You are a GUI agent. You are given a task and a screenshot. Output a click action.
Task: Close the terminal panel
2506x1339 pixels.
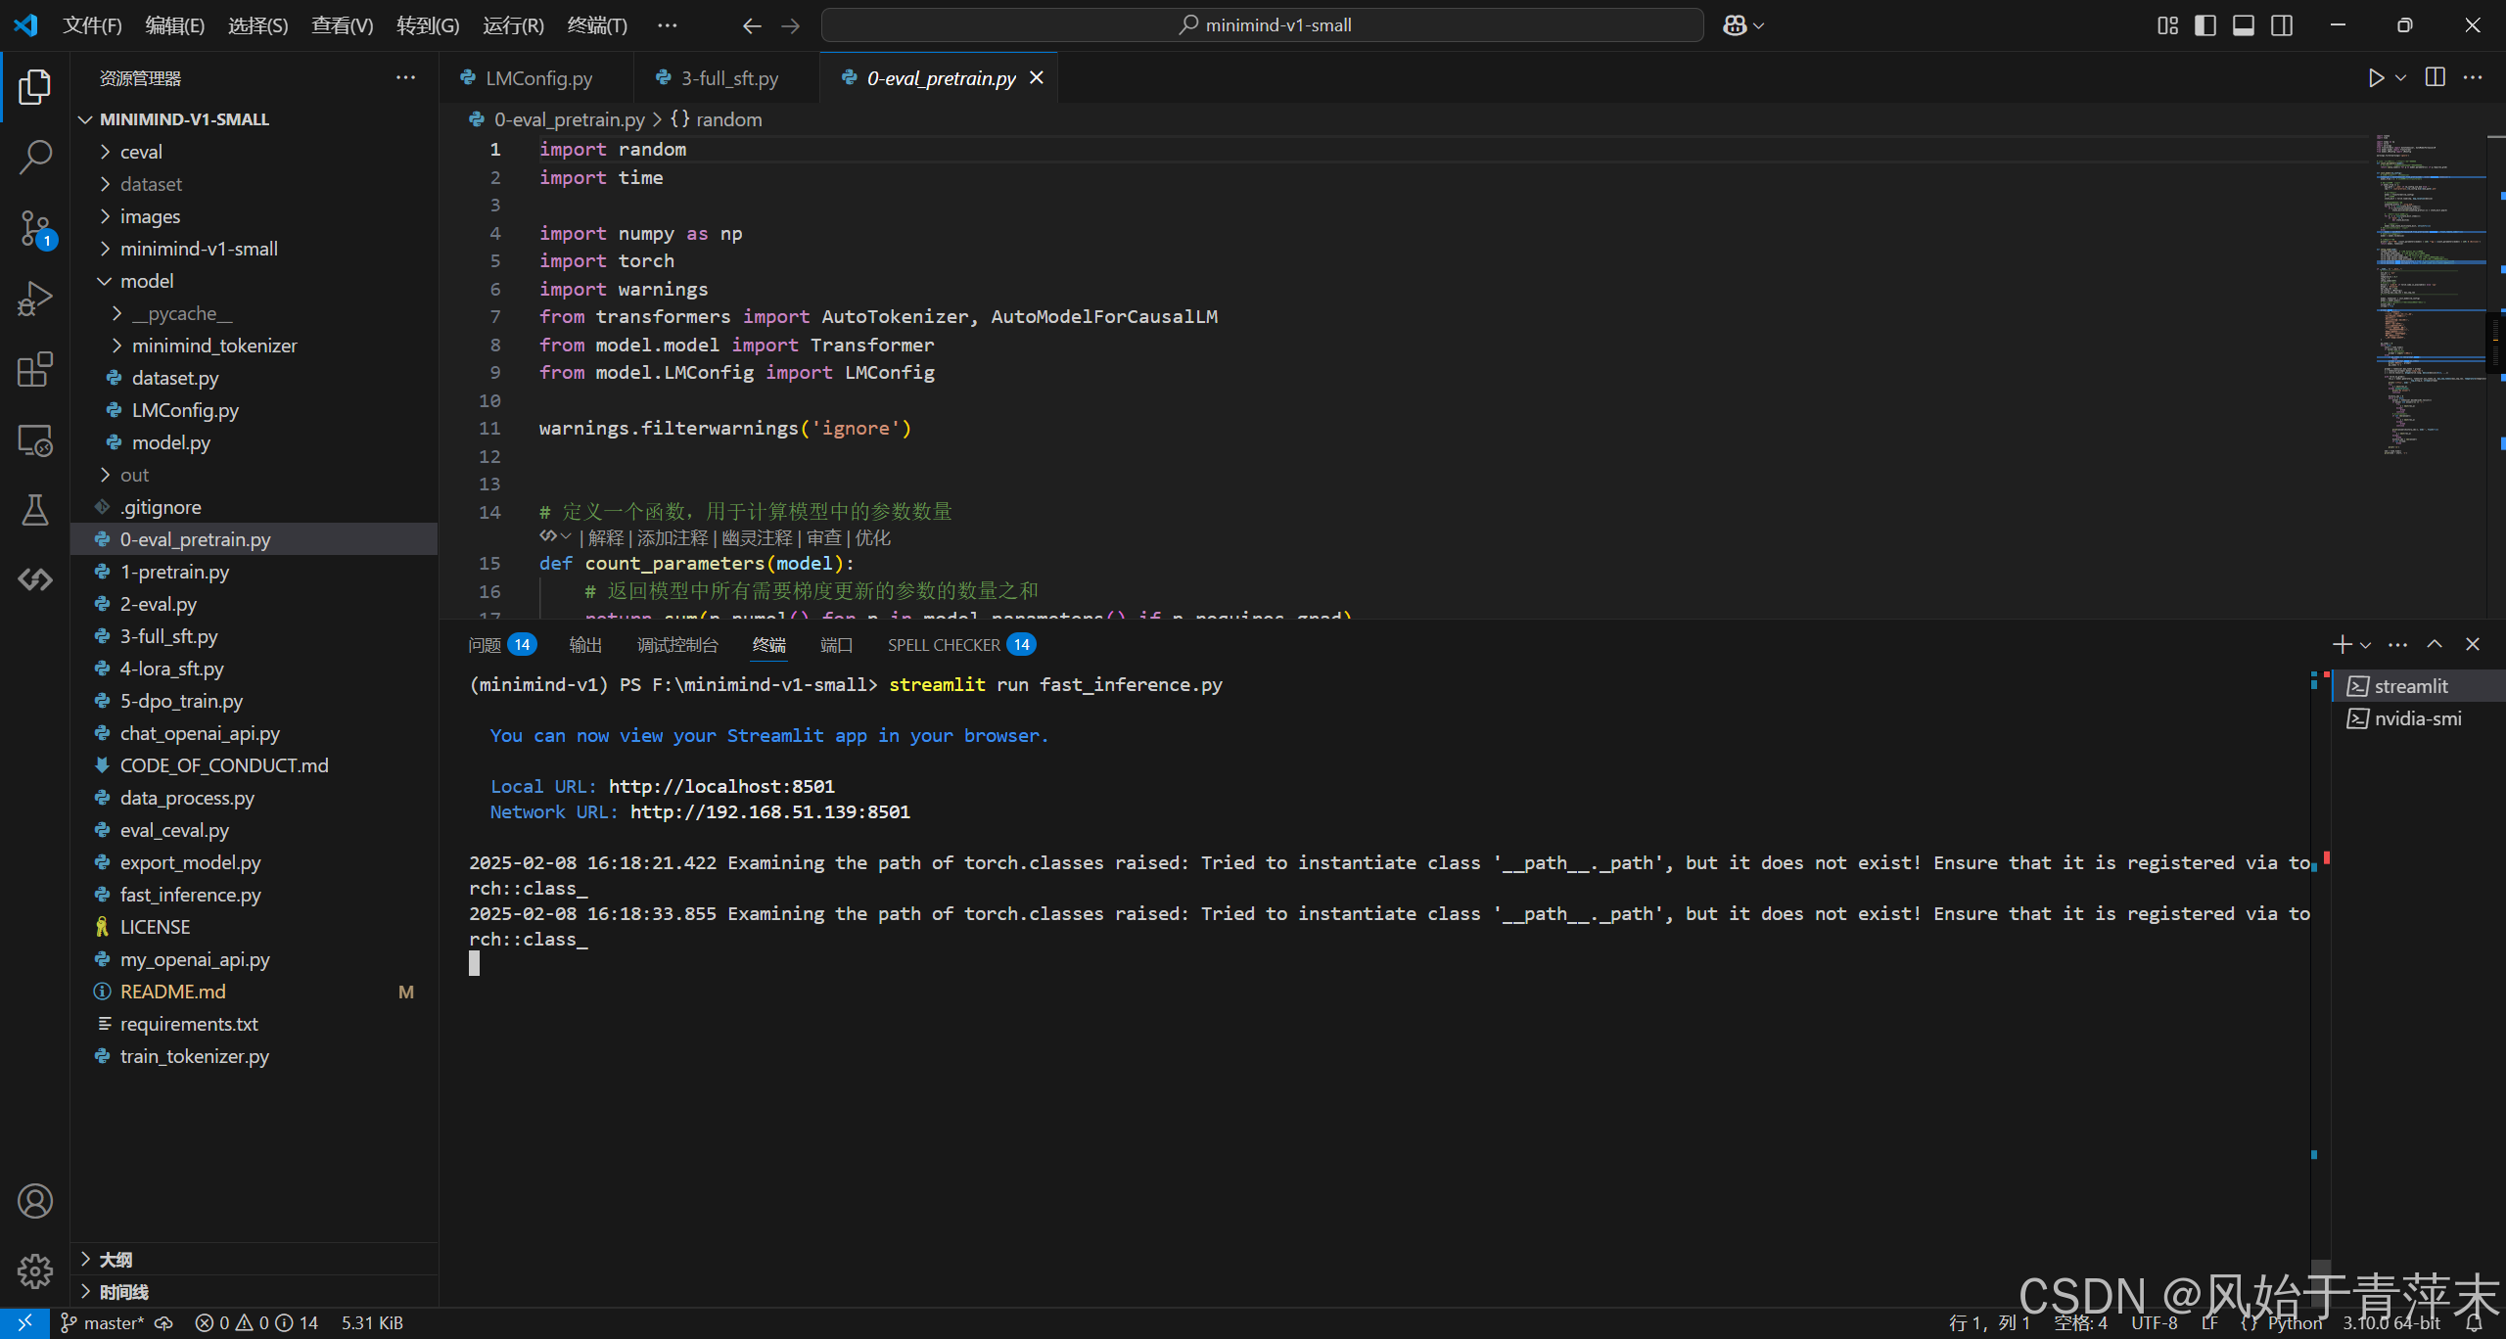point(2473,644)
